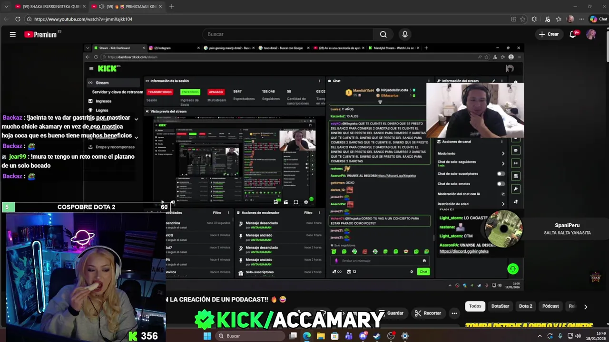Open File Explorer from the taskbar
Image resolution: width=609 pixels, height=342 pixels.
pyautogui.click(x=321, y=336)
